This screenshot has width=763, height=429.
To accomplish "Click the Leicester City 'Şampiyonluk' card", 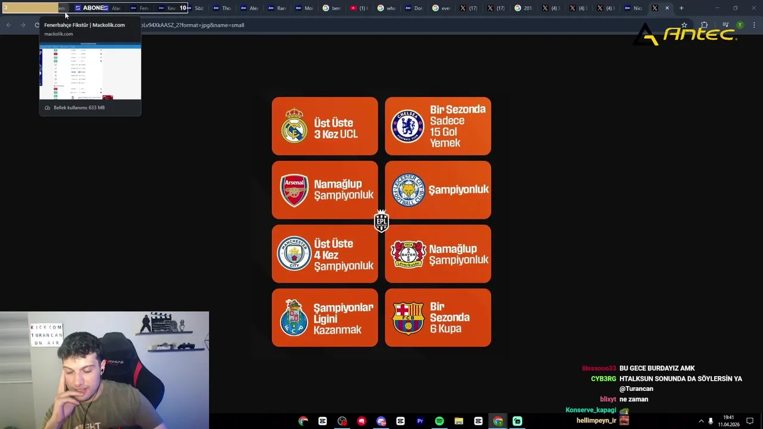I will [438, 190].
